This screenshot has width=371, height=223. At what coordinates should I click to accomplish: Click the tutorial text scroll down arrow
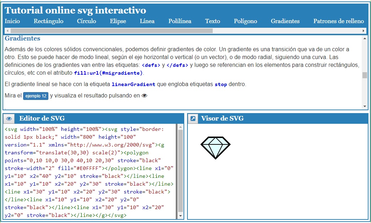(365, 106)
